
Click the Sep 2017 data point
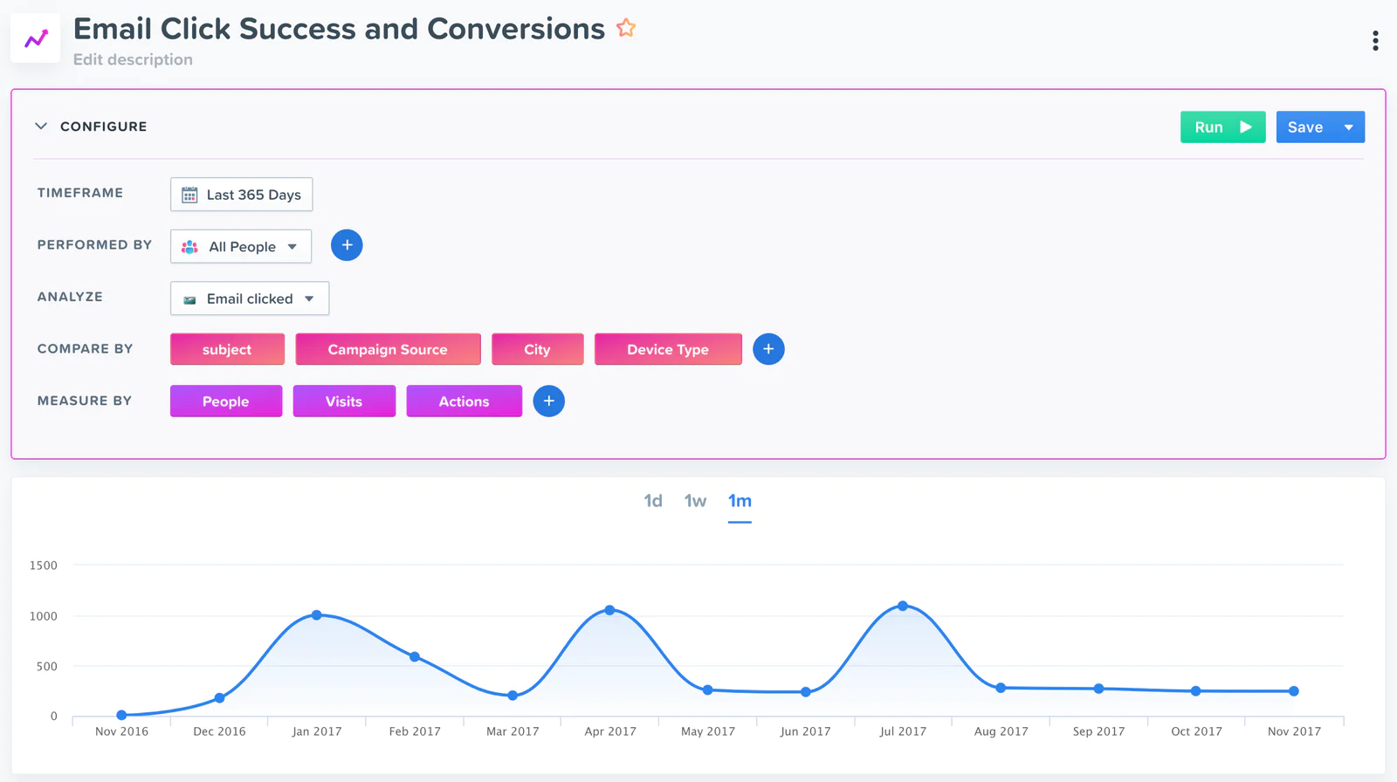tap(1098, 689)
